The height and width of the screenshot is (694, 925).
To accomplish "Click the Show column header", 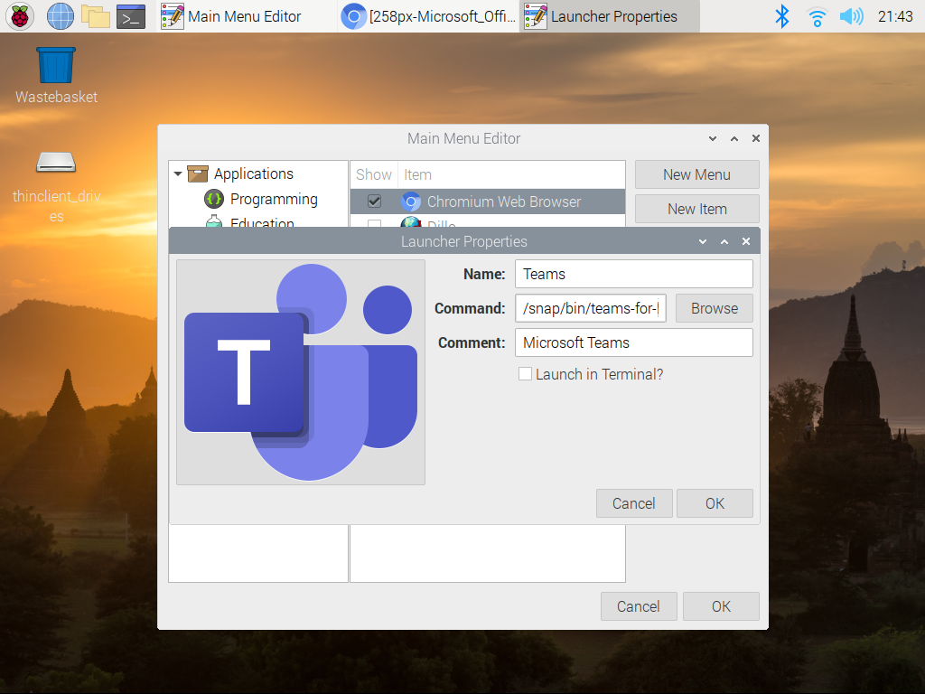I will 374,174.
